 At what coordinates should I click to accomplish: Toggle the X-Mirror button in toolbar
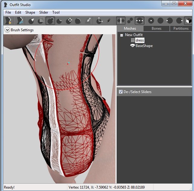(121, 21)
